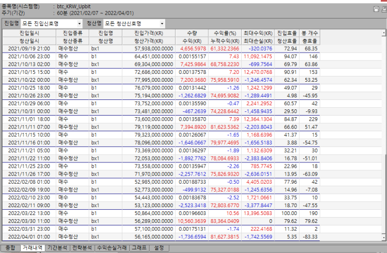The image size is (387, 253).
Task: Click the 청산일시 column header
Action: pos(29,41)
